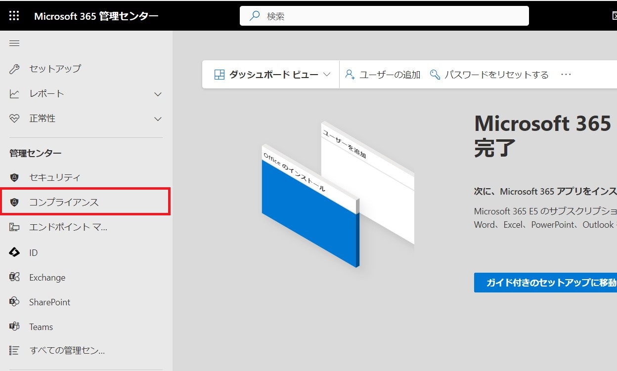Focus the 検索 search field
Image resolution: width=617 pixels, height=371 pixels.
(x=384, y=16)
